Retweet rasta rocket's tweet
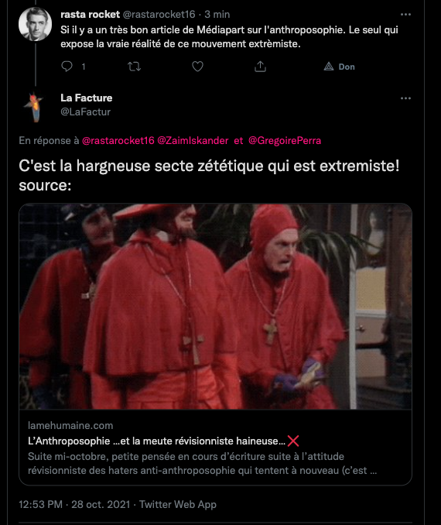Viewport: 441px width, 525px height. pyautogui.click(x=134, y=67)
